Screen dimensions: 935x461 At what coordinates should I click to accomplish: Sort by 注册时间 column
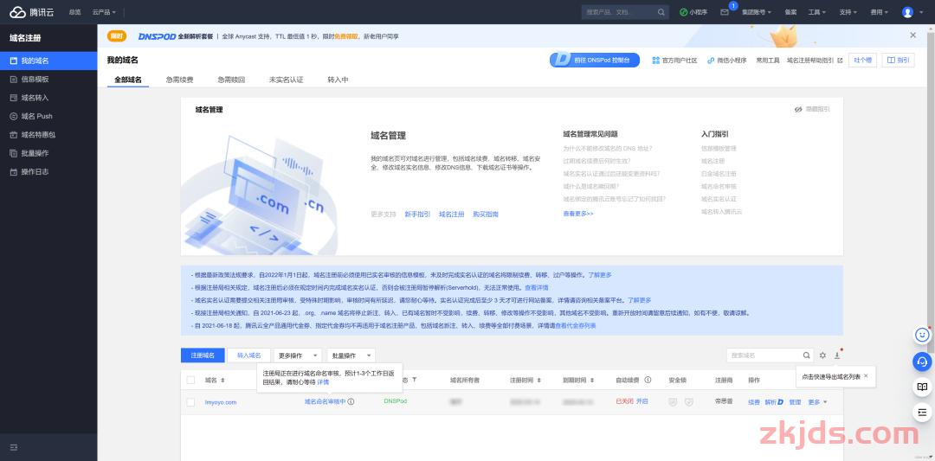[538, 380]
